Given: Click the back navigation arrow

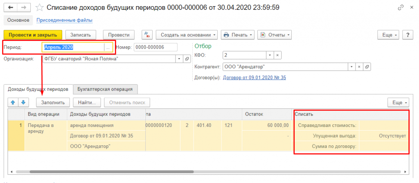Looking at the screenshot, I should [11, 7].
